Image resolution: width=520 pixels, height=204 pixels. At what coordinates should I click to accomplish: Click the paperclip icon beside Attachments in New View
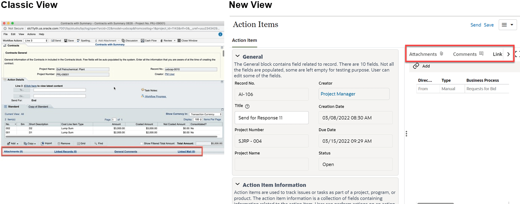point(441,54)
